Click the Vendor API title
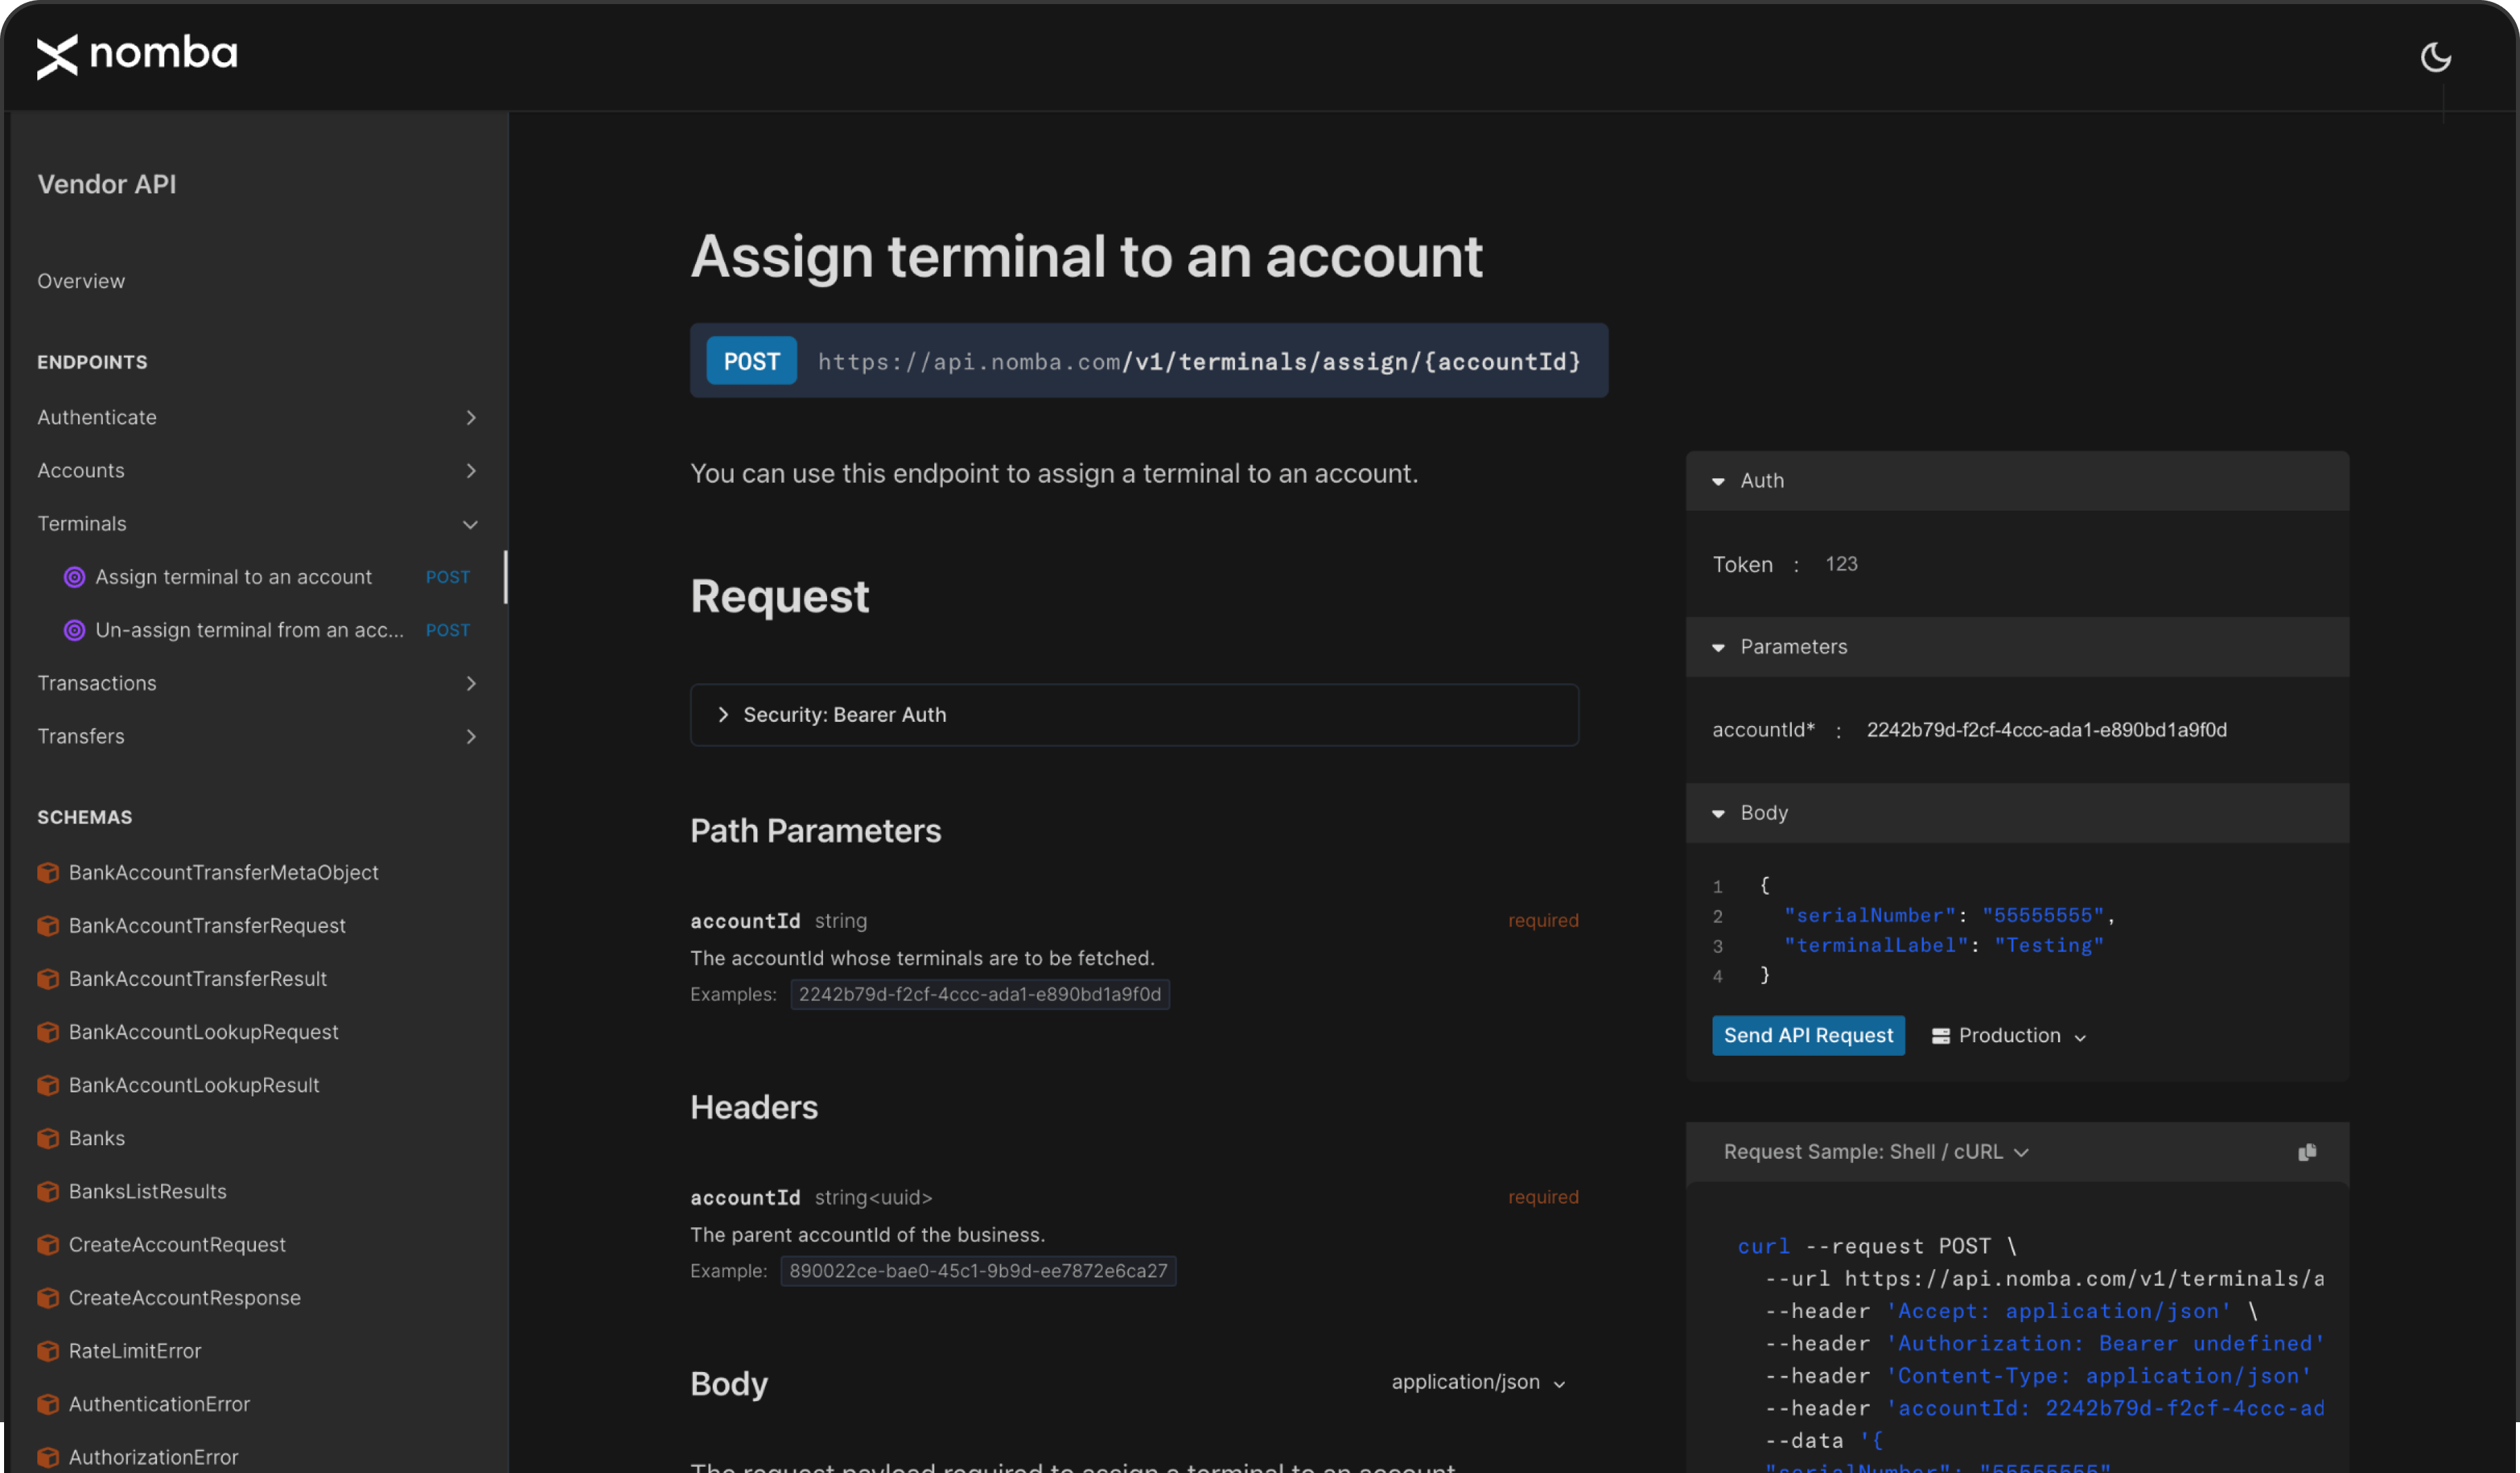The image size is (2520, 1473). (107, 184)
